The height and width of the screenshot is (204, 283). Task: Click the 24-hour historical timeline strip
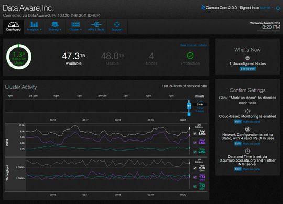[x=96, y=106]
